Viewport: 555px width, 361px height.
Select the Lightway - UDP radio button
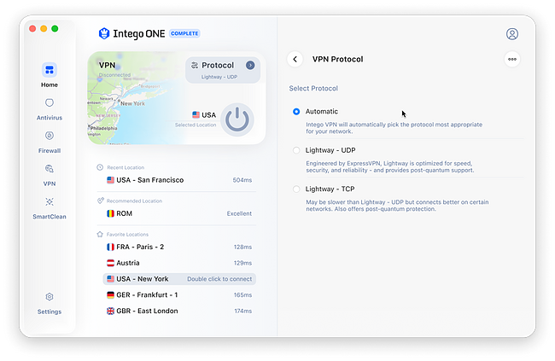[x=296, y=150]
